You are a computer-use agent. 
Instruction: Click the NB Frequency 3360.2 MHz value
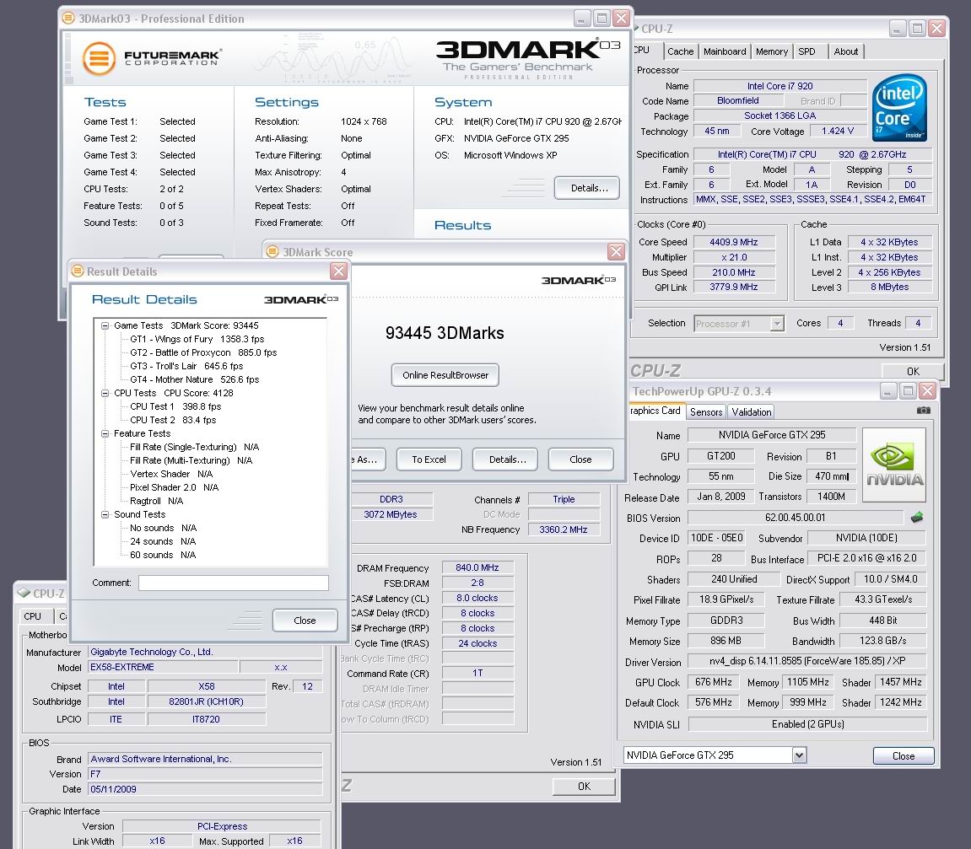coord(563,529)
